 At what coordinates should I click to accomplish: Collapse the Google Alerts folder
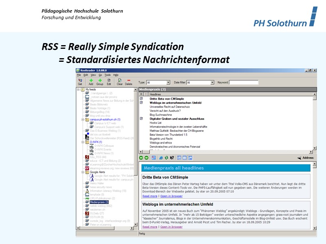click(x=82, y=172)
